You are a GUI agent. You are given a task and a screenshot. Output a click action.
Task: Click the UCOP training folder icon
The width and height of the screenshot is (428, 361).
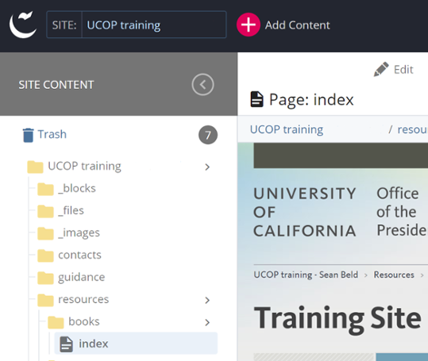pos(35,167)
